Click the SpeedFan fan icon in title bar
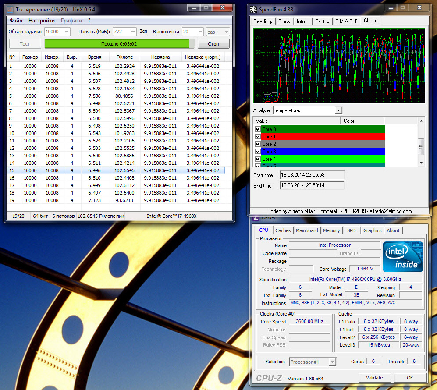Screen dimensions: 437x390 [x=253, y=10]
